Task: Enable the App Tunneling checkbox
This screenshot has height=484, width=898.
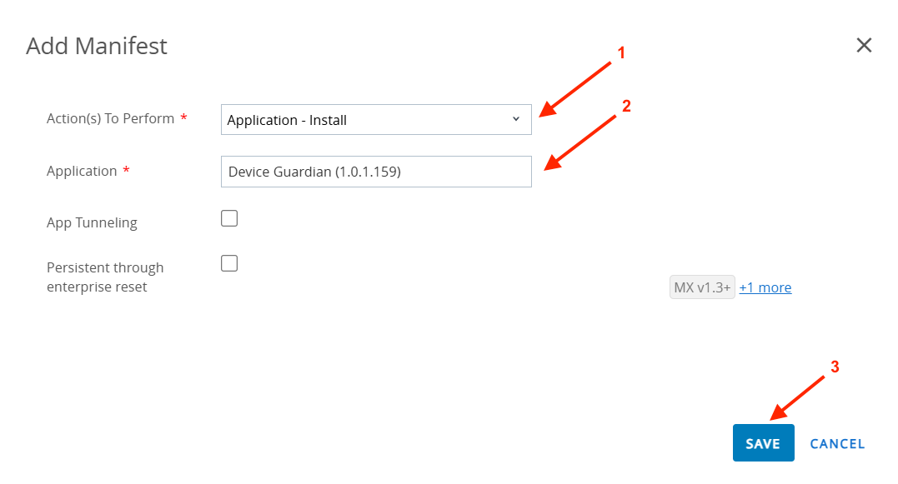Action: [229, 219]
